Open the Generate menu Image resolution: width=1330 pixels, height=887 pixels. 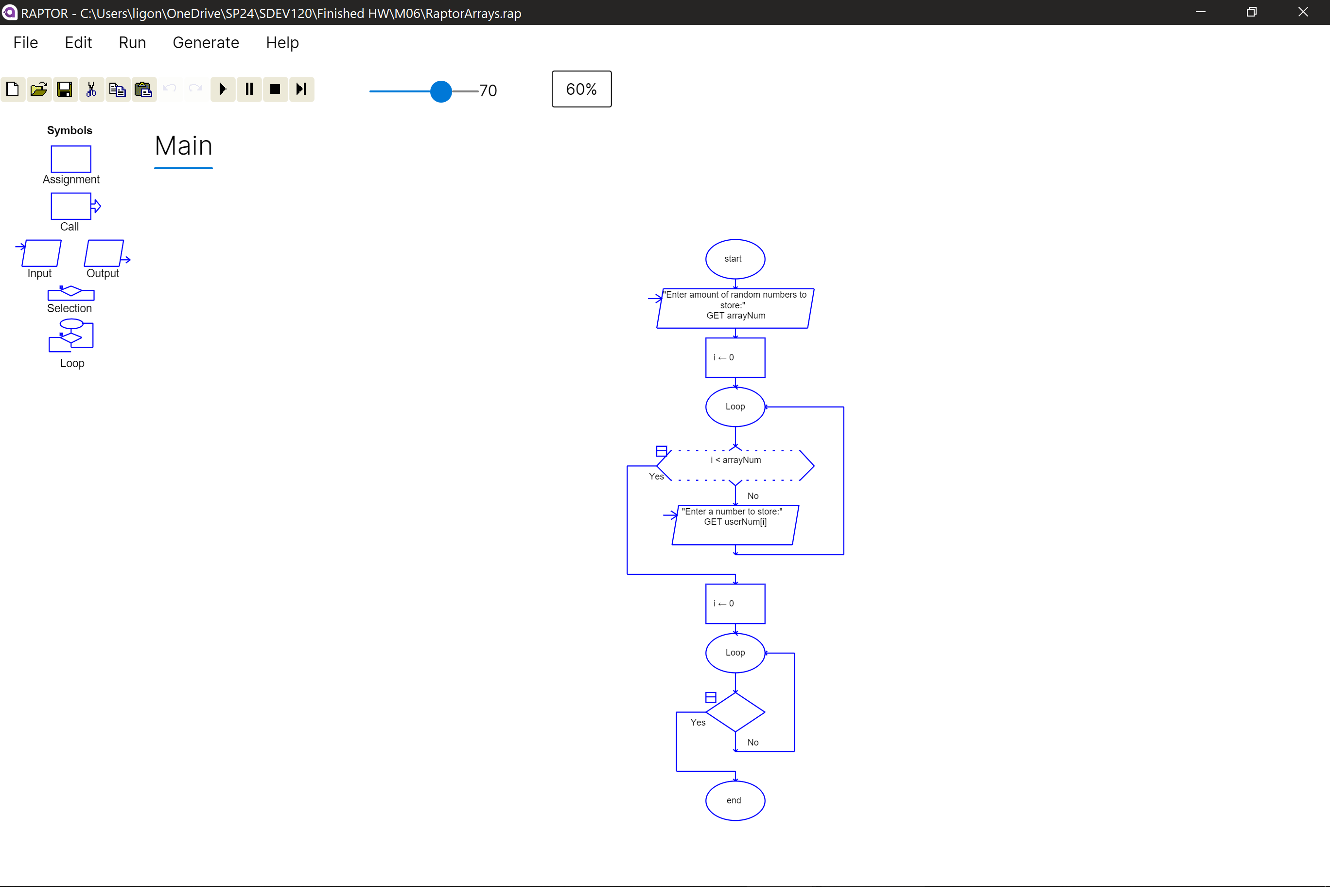(x=206, y=42)
